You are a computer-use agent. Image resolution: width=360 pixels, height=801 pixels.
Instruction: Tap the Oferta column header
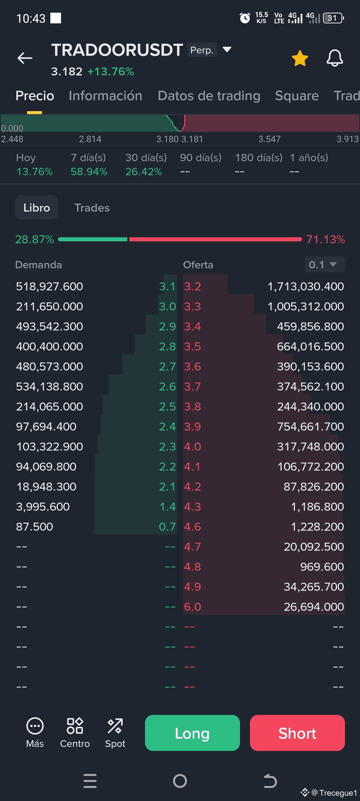click(x=198, y=265)
